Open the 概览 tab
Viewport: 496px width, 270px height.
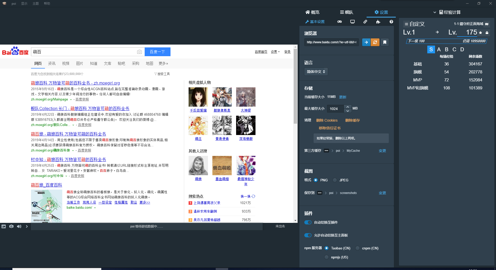(x=313, y=12)
